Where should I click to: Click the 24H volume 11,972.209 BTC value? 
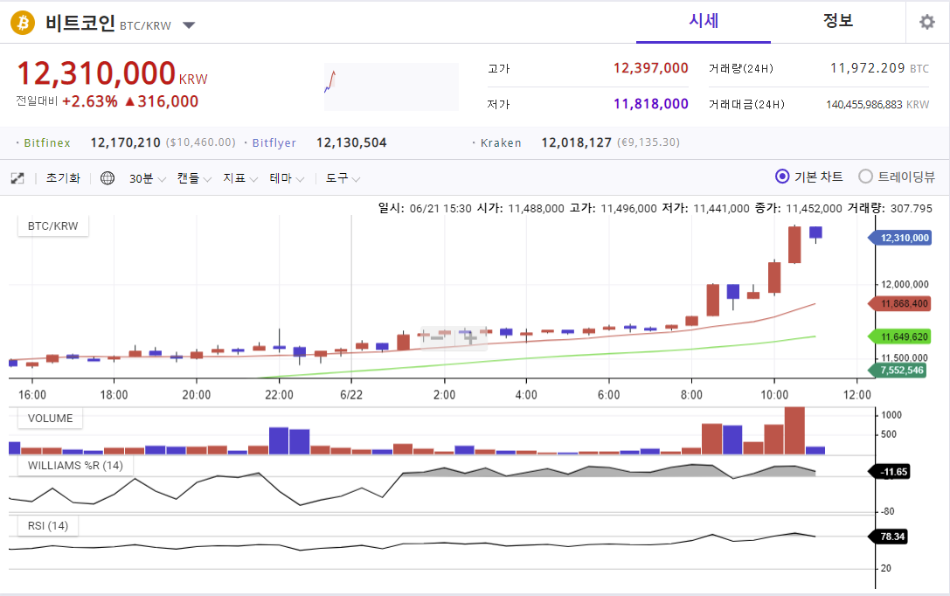tap(879, 68)
